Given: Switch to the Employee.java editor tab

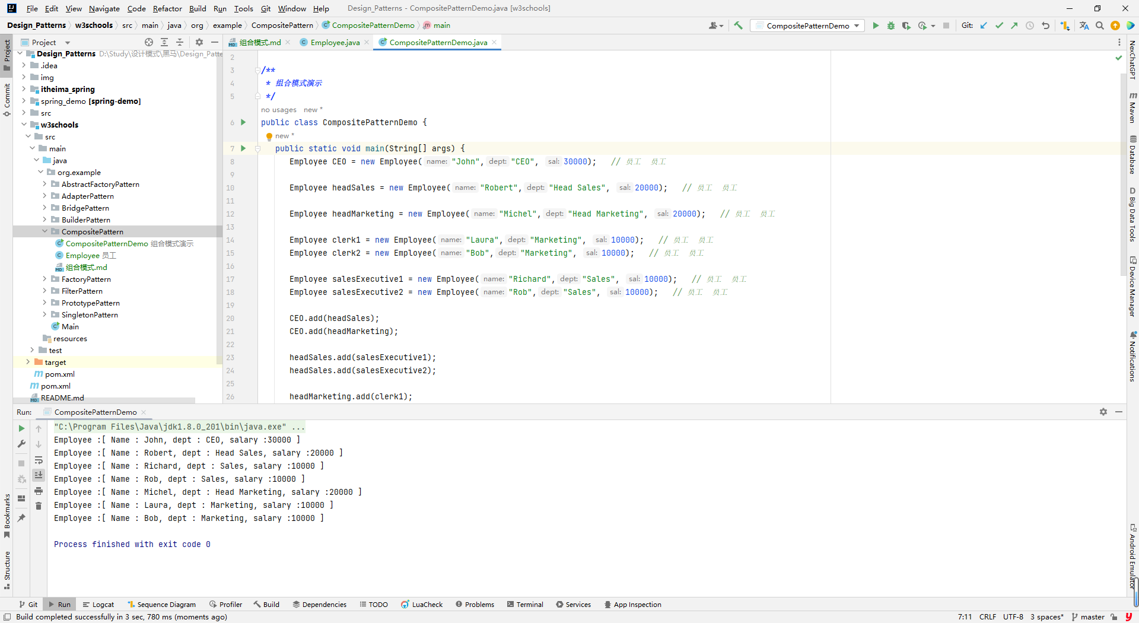Looking at the screenshot, I should coord(335,42).
